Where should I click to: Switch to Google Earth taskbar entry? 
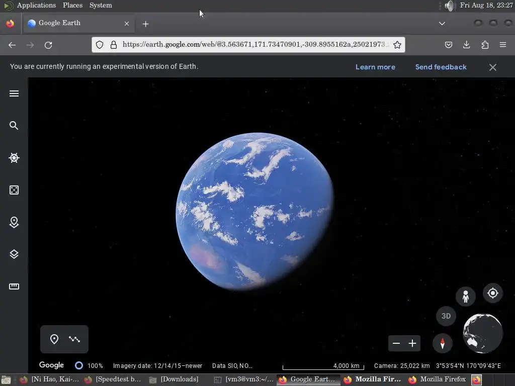309,379
